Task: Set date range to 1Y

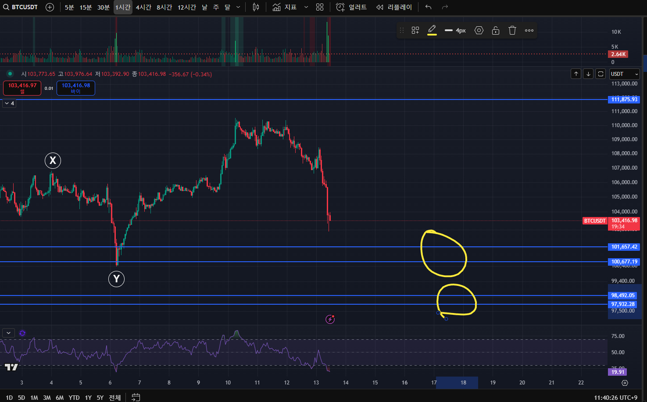Action: click(88, 398)
